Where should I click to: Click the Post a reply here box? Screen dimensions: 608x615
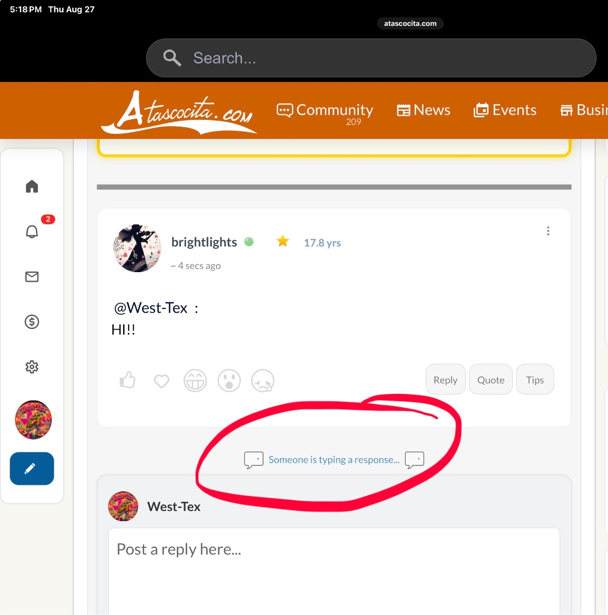[334, 571]
